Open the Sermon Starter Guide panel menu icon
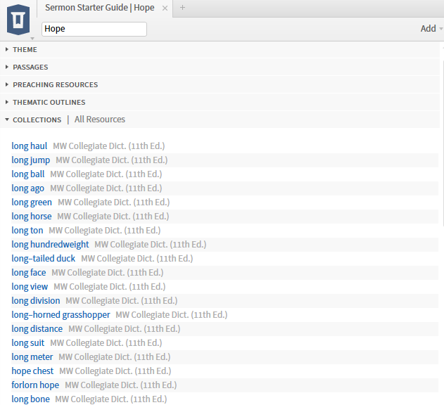Screen dimensions: 444x405 coord(18,20)
